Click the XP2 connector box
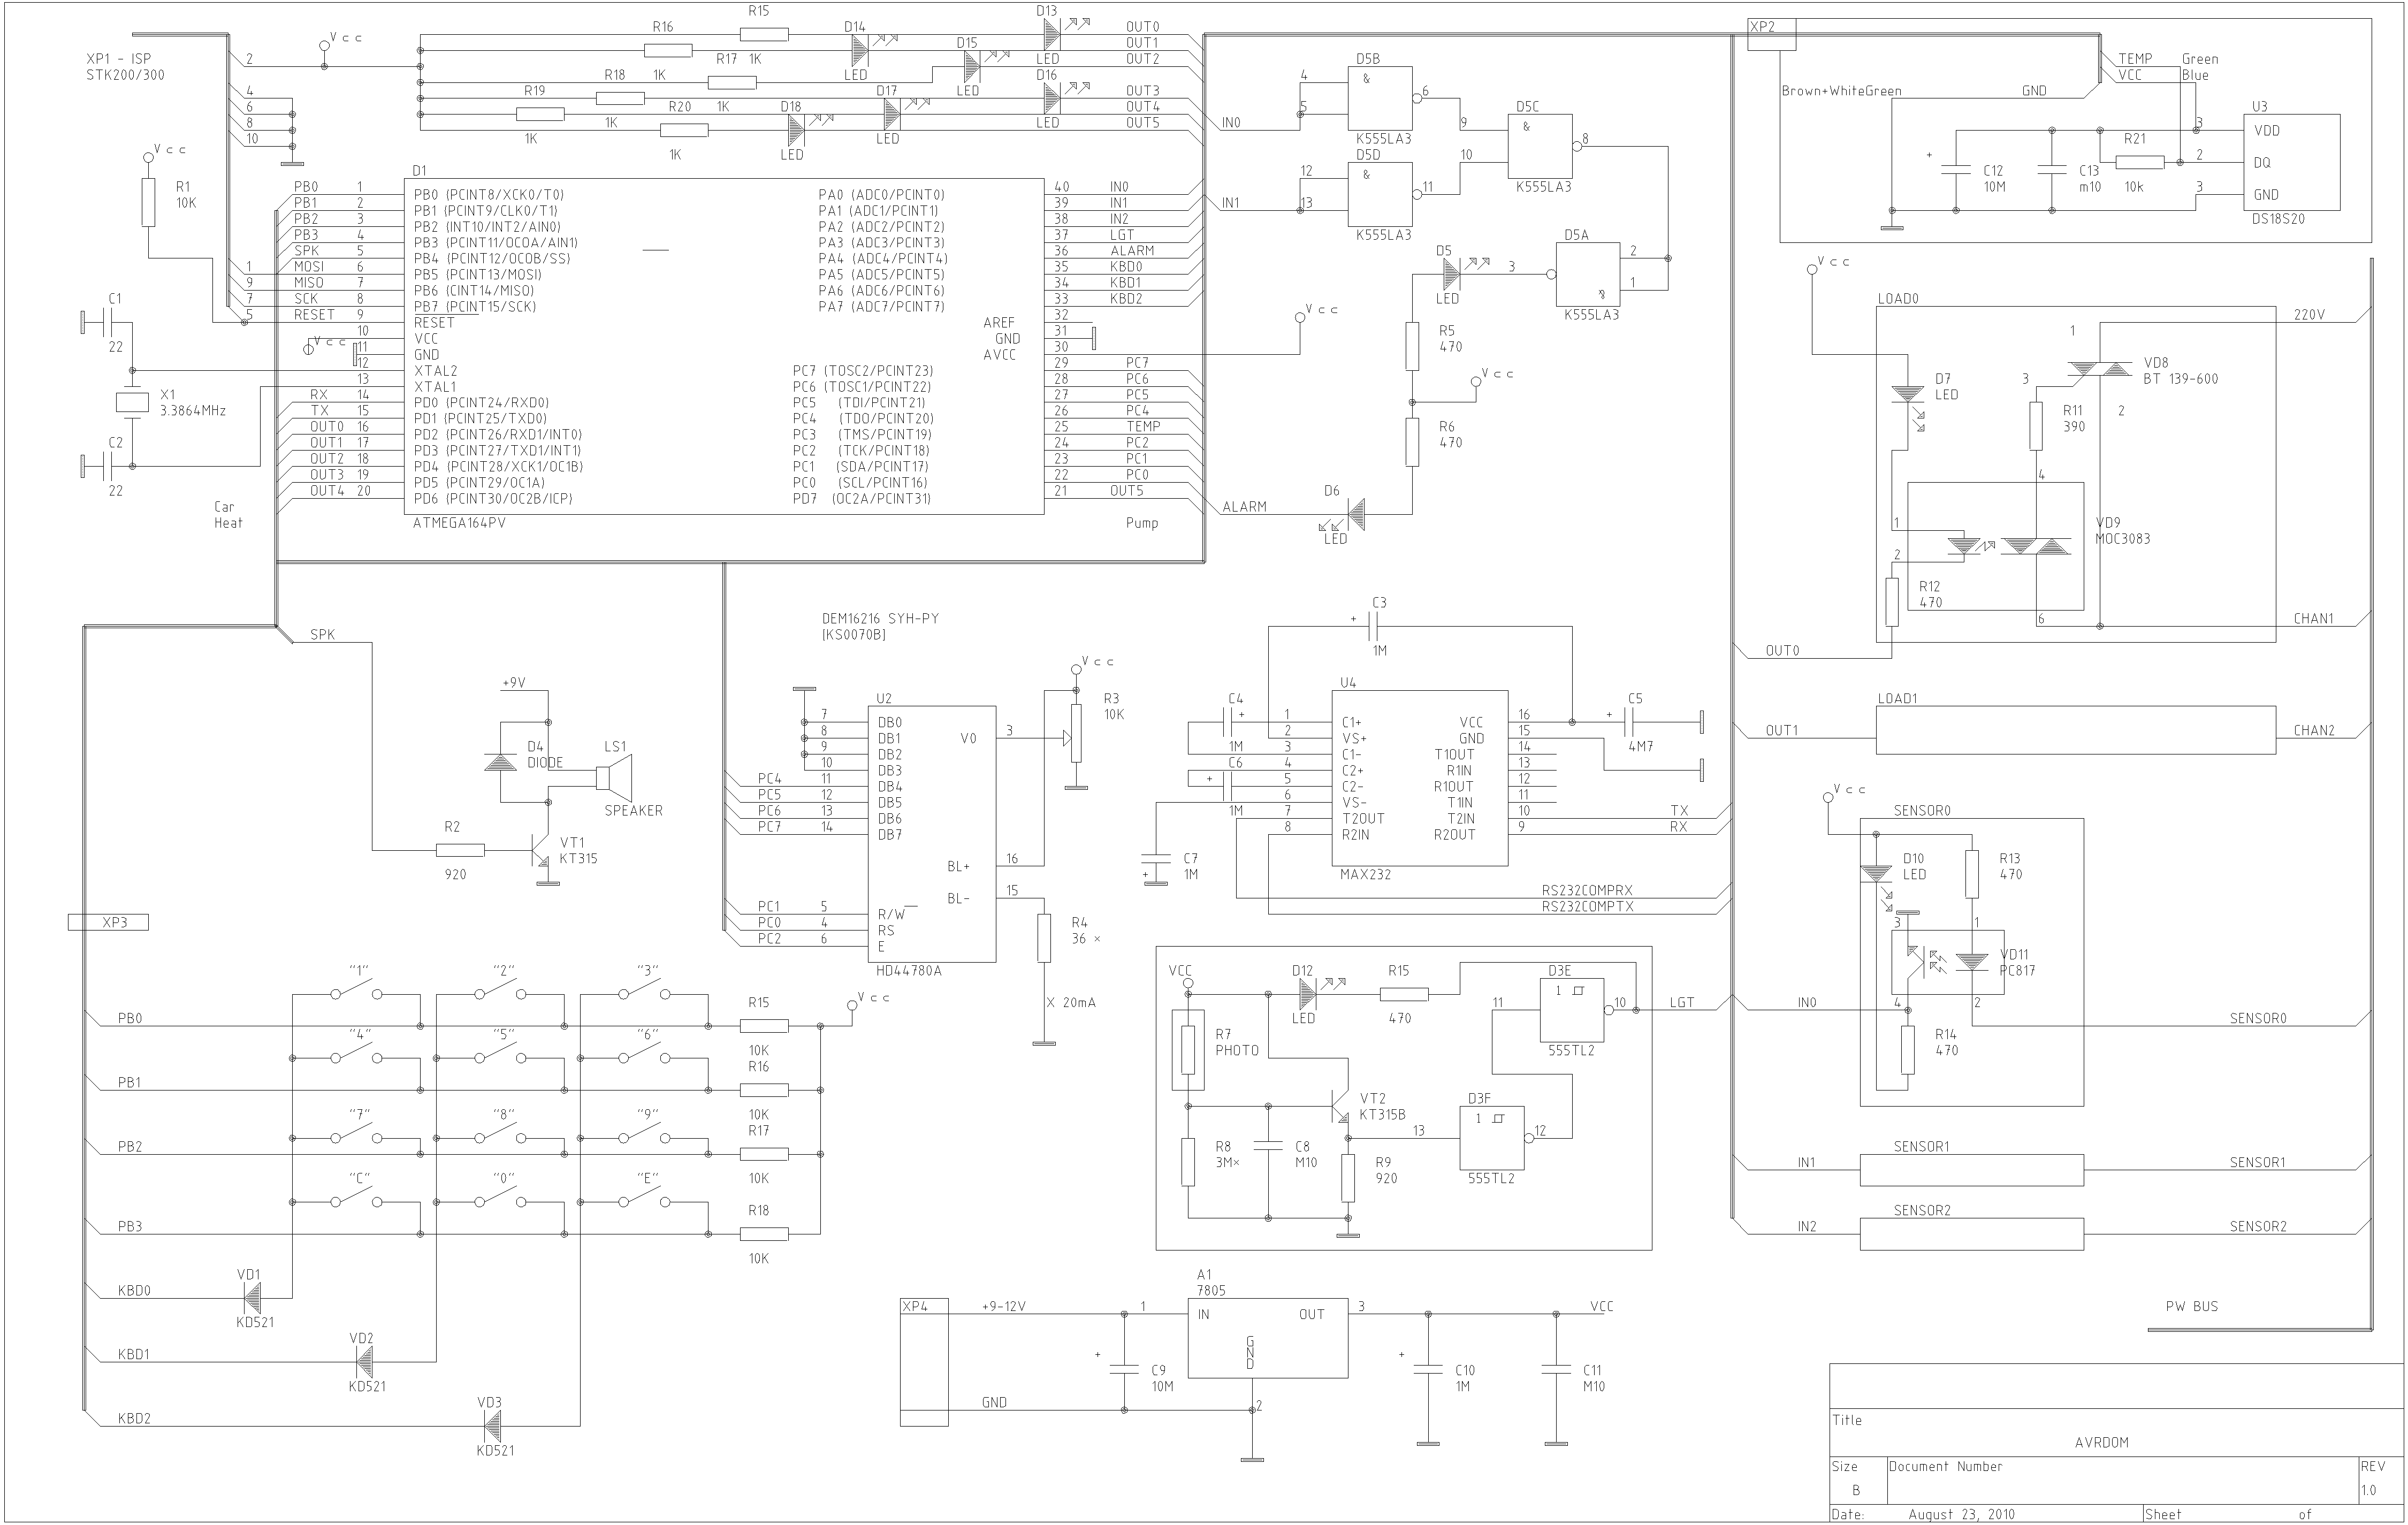2408x1525 pixels. click(x=1771, y=34)
